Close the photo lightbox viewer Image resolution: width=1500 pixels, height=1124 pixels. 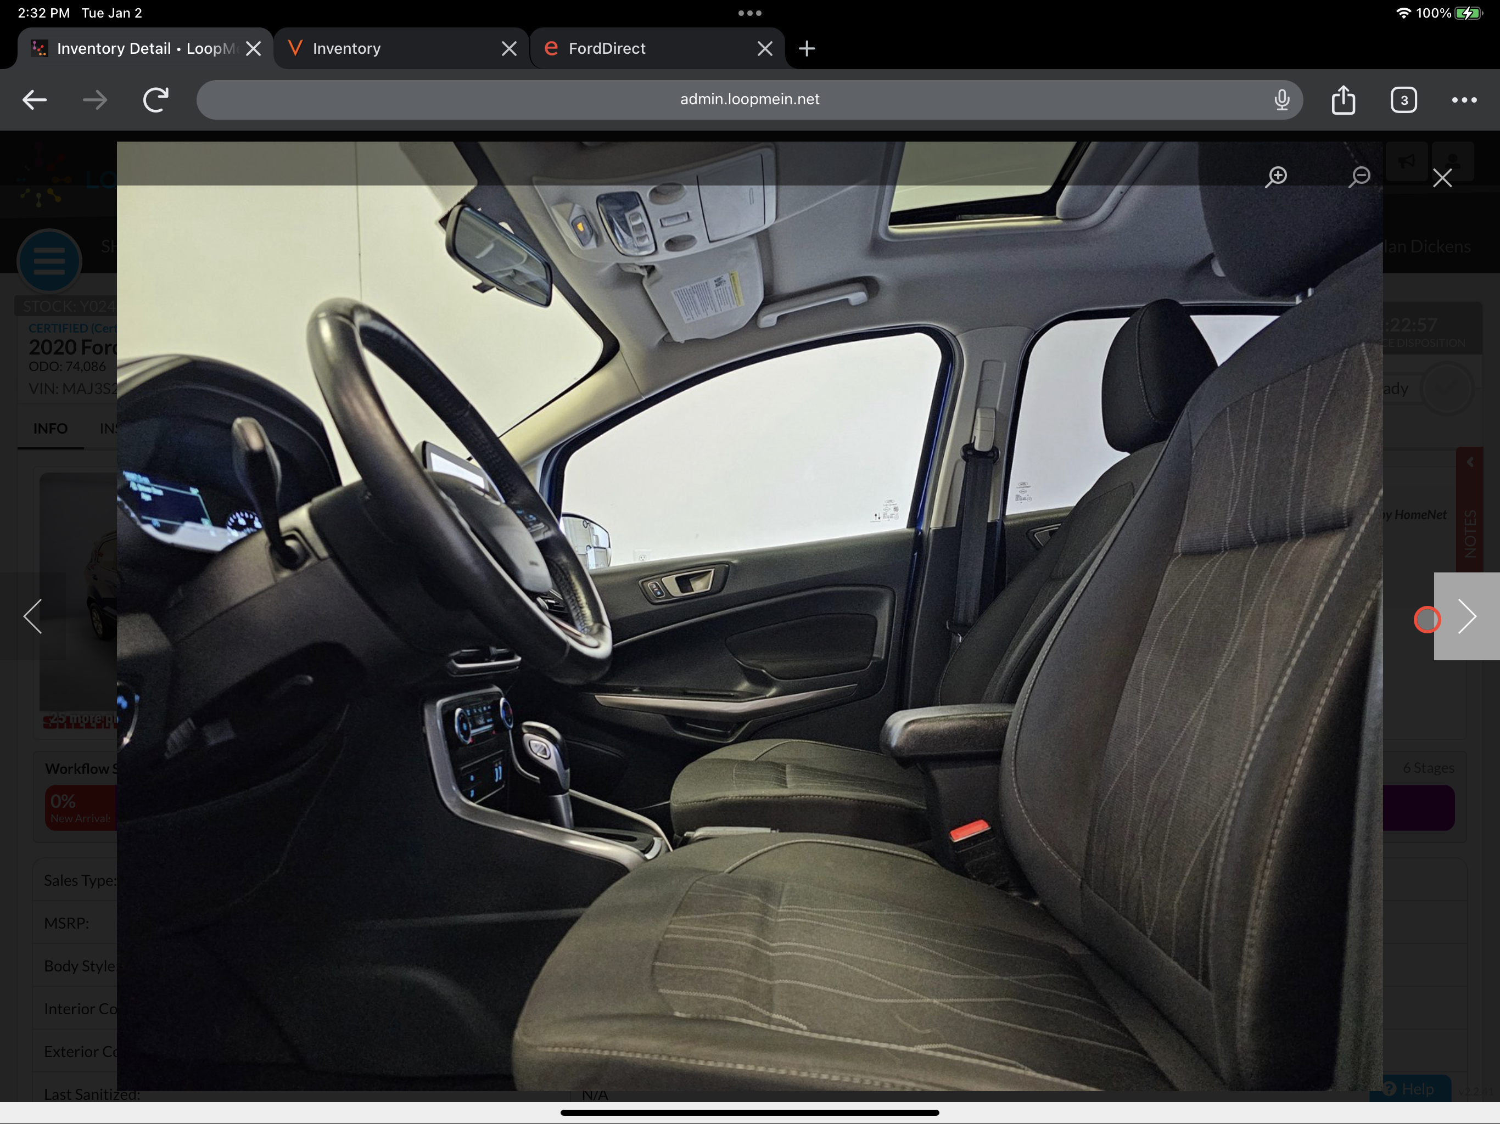tap(1442, 178)
